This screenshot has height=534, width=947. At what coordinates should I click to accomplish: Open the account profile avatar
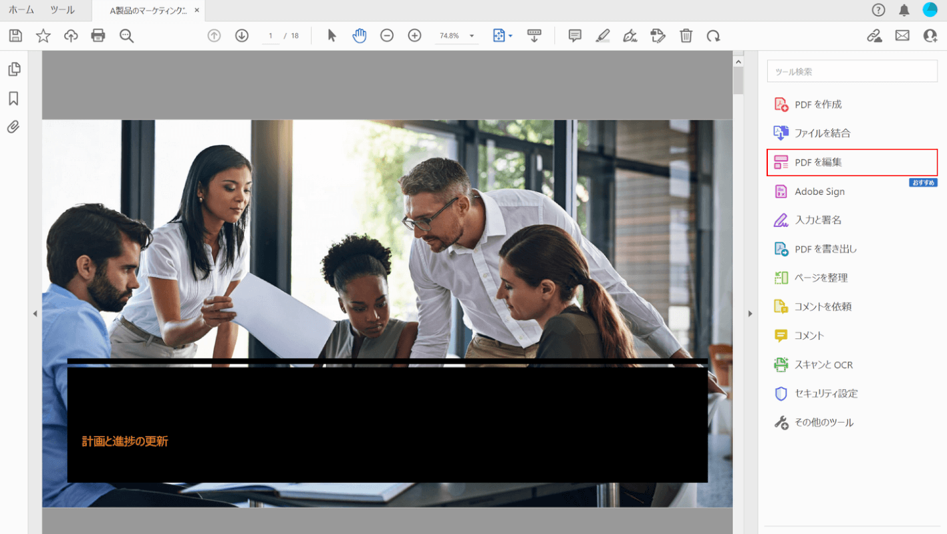930,10
